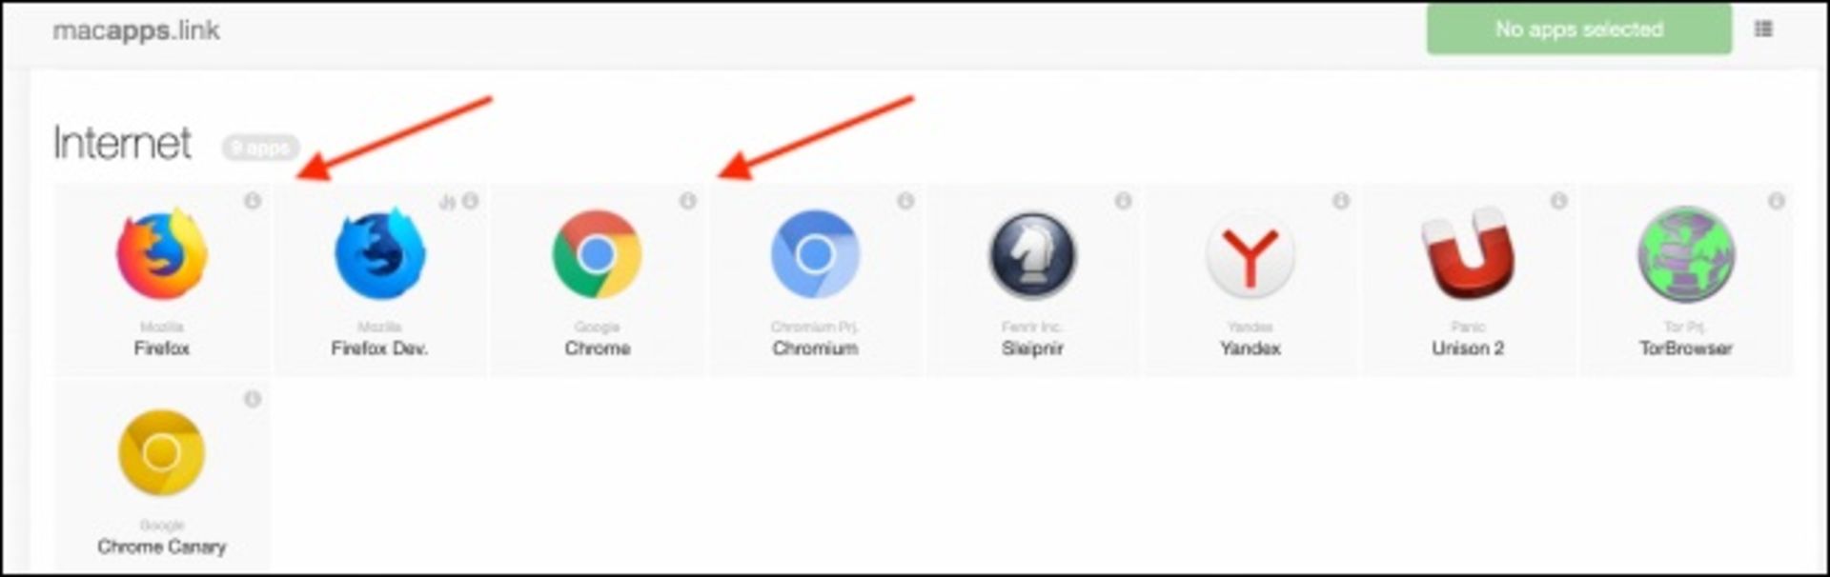Choose the Google Chrome icon

[597, 254]
